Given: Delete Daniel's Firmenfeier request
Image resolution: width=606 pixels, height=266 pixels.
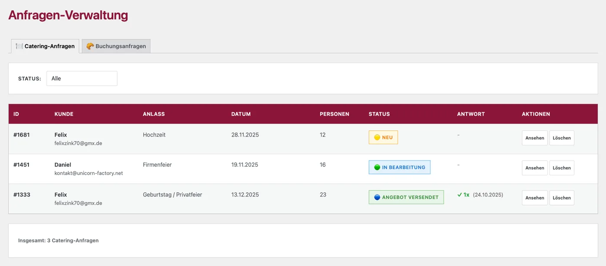Looking at the screenshot, I should pyautogui.click(x=562, y=168).
